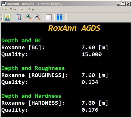The height and width of the screenshot is (118, 132).
Task: Open the Help menu
Action: [x=31, y=9]
